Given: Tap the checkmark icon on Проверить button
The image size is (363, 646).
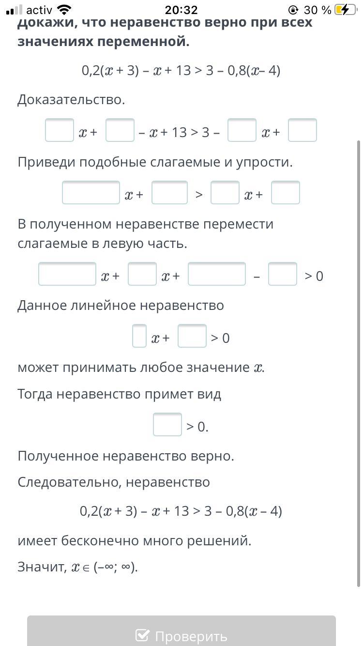Looking at the screenshot, I should [142, 635].
